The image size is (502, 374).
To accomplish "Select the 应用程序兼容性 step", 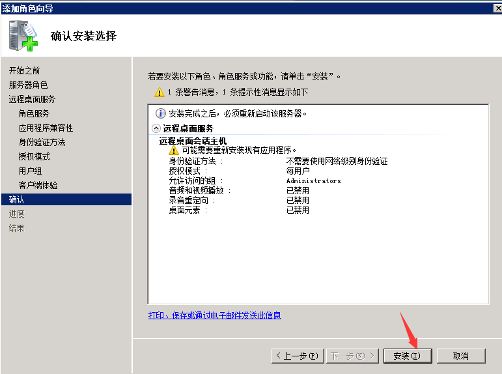I will (46, 128).
